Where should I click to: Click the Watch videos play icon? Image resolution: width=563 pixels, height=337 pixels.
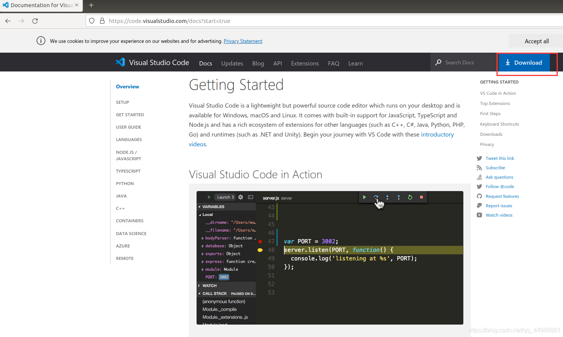pyautogui.click(x=479, y=215)
